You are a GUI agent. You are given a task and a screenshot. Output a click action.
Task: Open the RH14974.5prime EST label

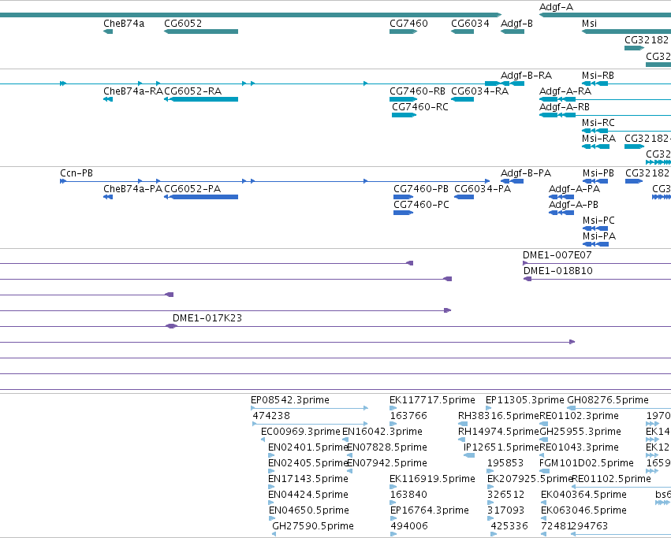click(498, 432)
